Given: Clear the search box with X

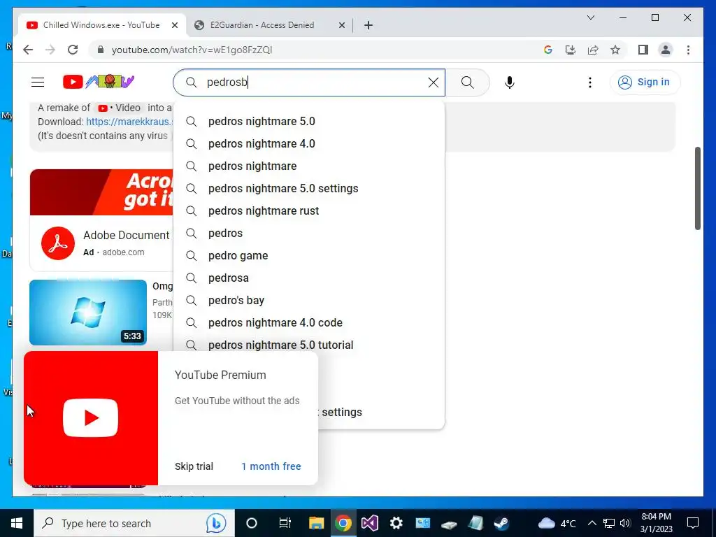Looking at the screenshot, I should point(433,83).
